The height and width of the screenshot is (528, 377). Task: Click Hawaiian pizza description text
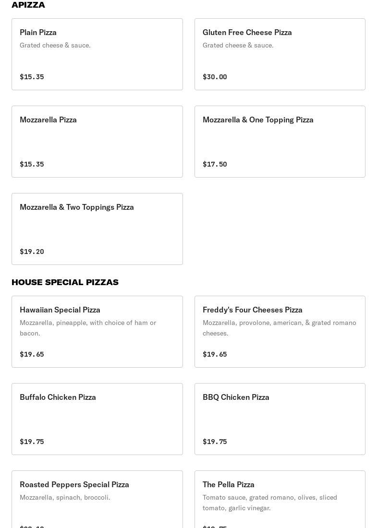pyautogui.click(x=88, y=328)
